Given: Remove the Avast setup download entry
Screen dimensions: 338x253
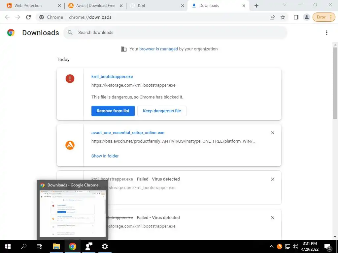Looking at the screenshot, I should coord(272,133).
